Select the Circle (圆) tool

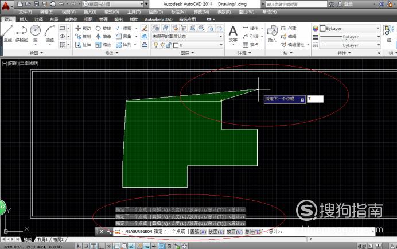click(36, 33)
